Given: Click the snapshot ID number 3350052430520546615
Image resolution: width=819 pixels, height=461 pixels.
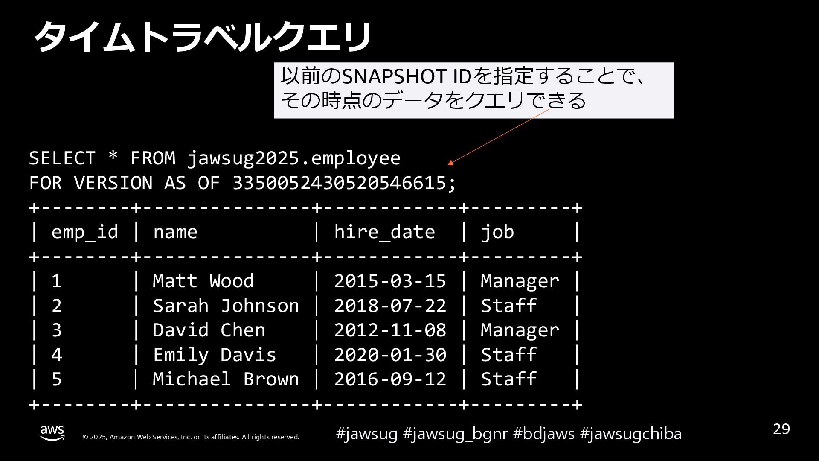Looking at the screenshot, I should click(x=339, y=183).
